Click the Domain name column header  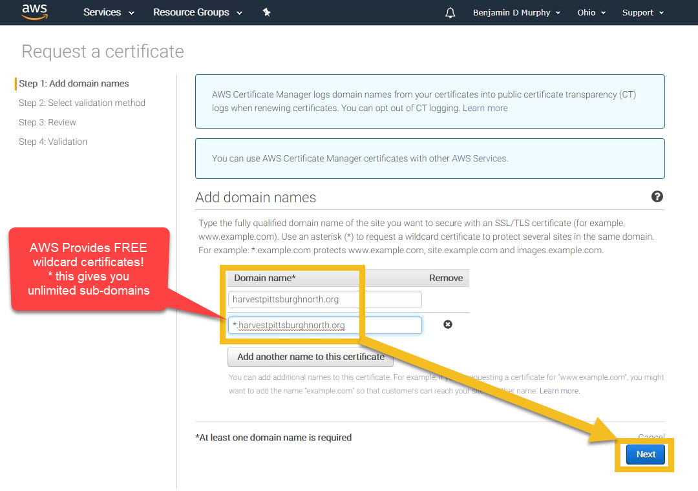tap(265, 278)
